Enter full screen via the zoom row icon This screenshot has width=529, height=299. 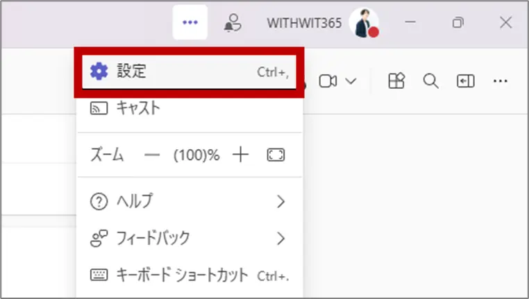point(276,155)
